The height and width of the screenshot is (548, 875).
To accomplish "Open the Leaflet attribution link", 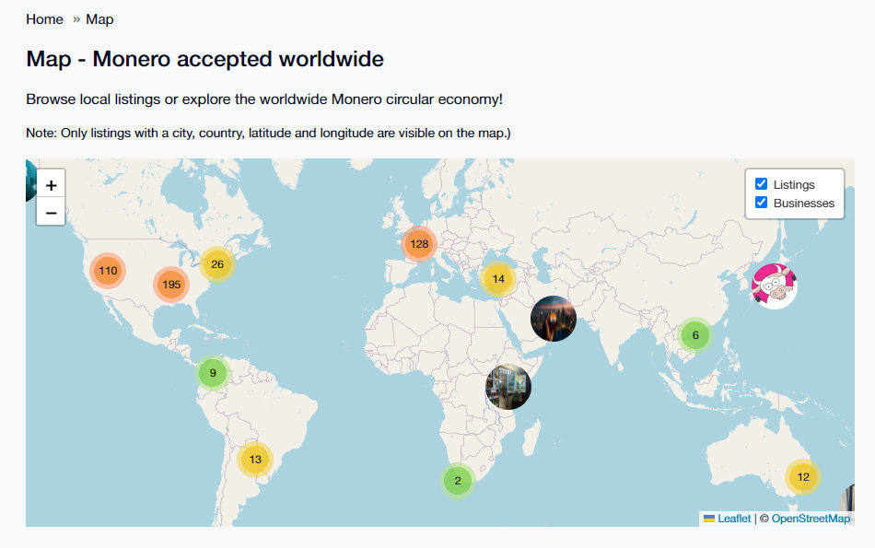I will coord(734,519).
